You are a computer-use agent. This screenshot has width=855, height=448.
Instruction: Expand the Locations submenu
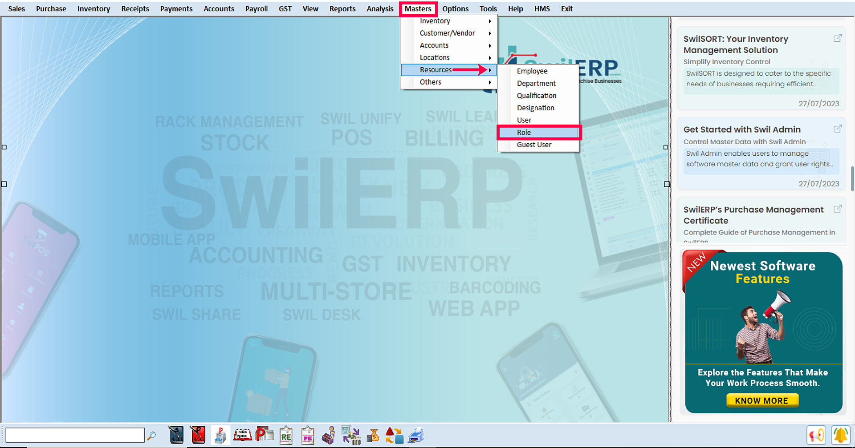(449, 57)
